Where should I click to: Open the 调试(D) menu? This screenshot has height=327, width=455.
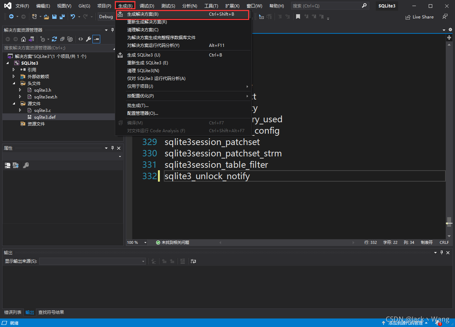click(147, 6)
